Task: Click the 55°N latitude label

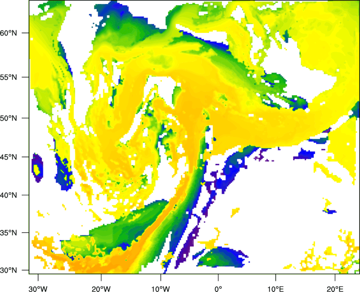Action: tap(9, 77)
